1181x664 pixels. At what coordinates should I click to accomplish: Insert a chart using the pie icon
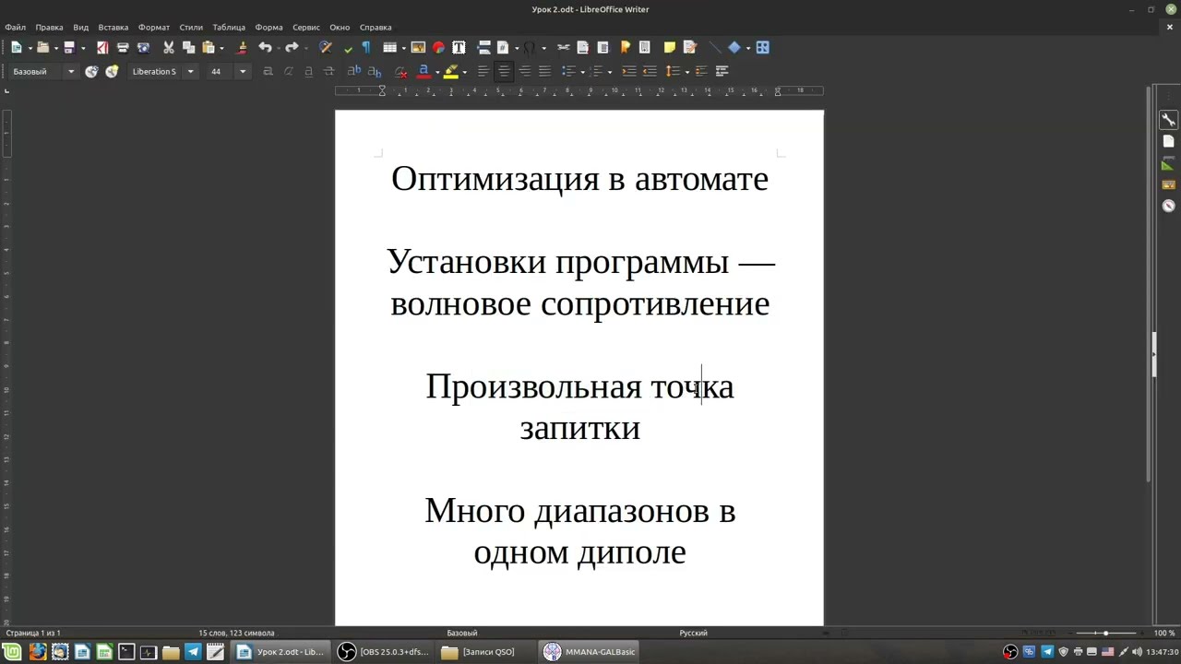(438, 47)
